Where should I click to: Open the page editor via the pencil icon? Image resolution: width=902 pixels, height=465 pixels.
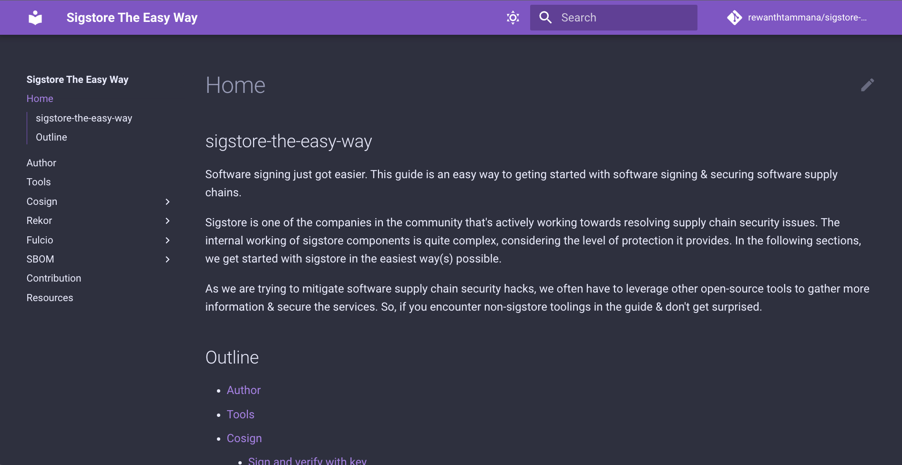coord(868,85)
